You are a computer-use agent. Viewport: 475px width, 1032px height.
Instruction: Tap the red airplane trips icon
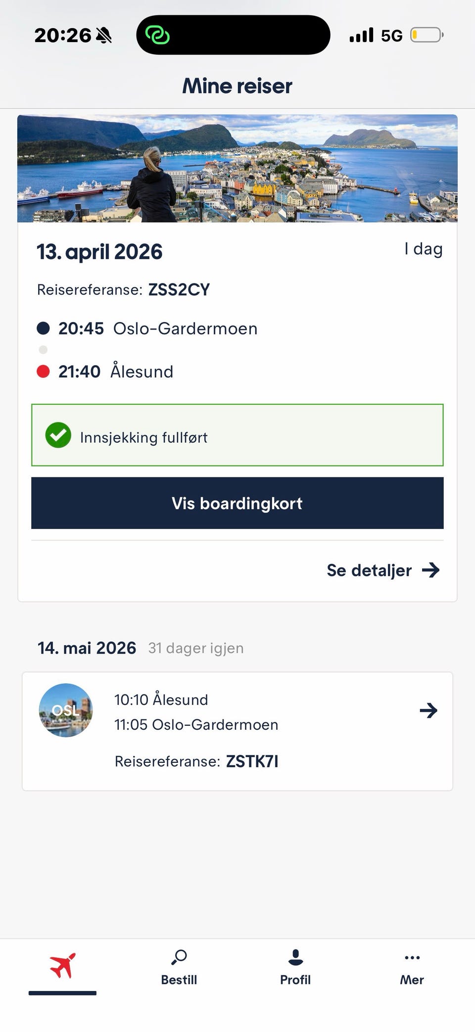(62, 965)
